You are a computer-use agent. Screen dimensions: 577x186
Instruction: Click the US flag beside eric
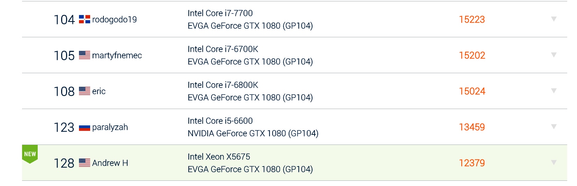tap(85, 91)
